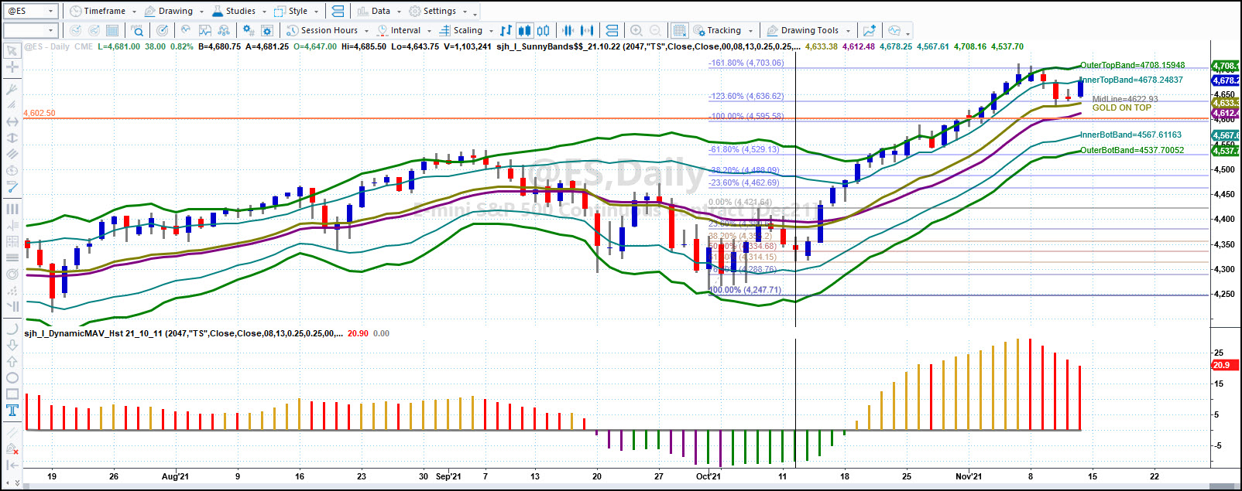Switch to hollow candlestick chart type

[544, 31]
